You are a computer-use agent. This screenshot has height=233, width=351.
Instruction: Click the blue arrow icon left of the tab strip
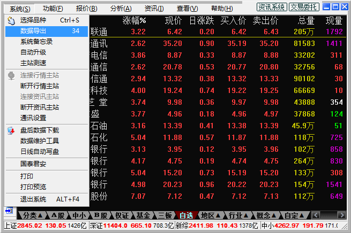[9, 211]
